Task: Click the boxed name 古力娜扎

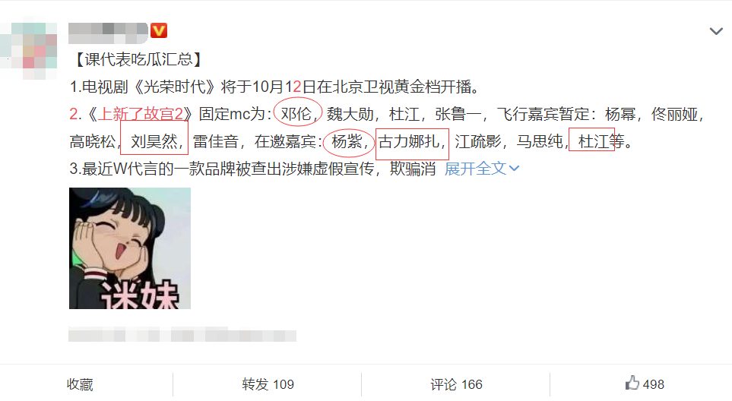Action: (x=408, y=141)
